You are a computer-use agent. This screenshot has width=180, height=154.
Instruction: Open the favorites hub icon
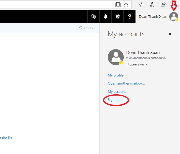point(141,5)
